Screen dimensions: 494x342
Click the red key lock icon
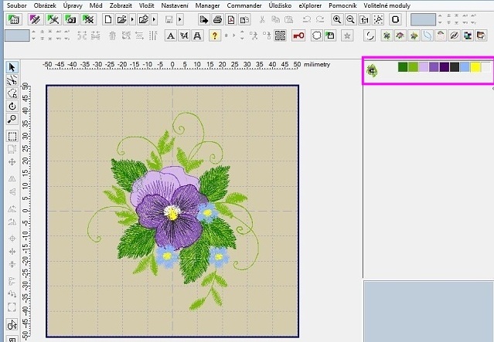[298, 36]
